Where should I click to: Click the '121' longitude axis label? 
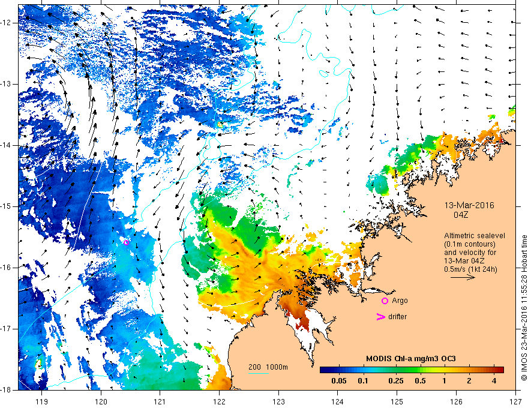point(160,401)
